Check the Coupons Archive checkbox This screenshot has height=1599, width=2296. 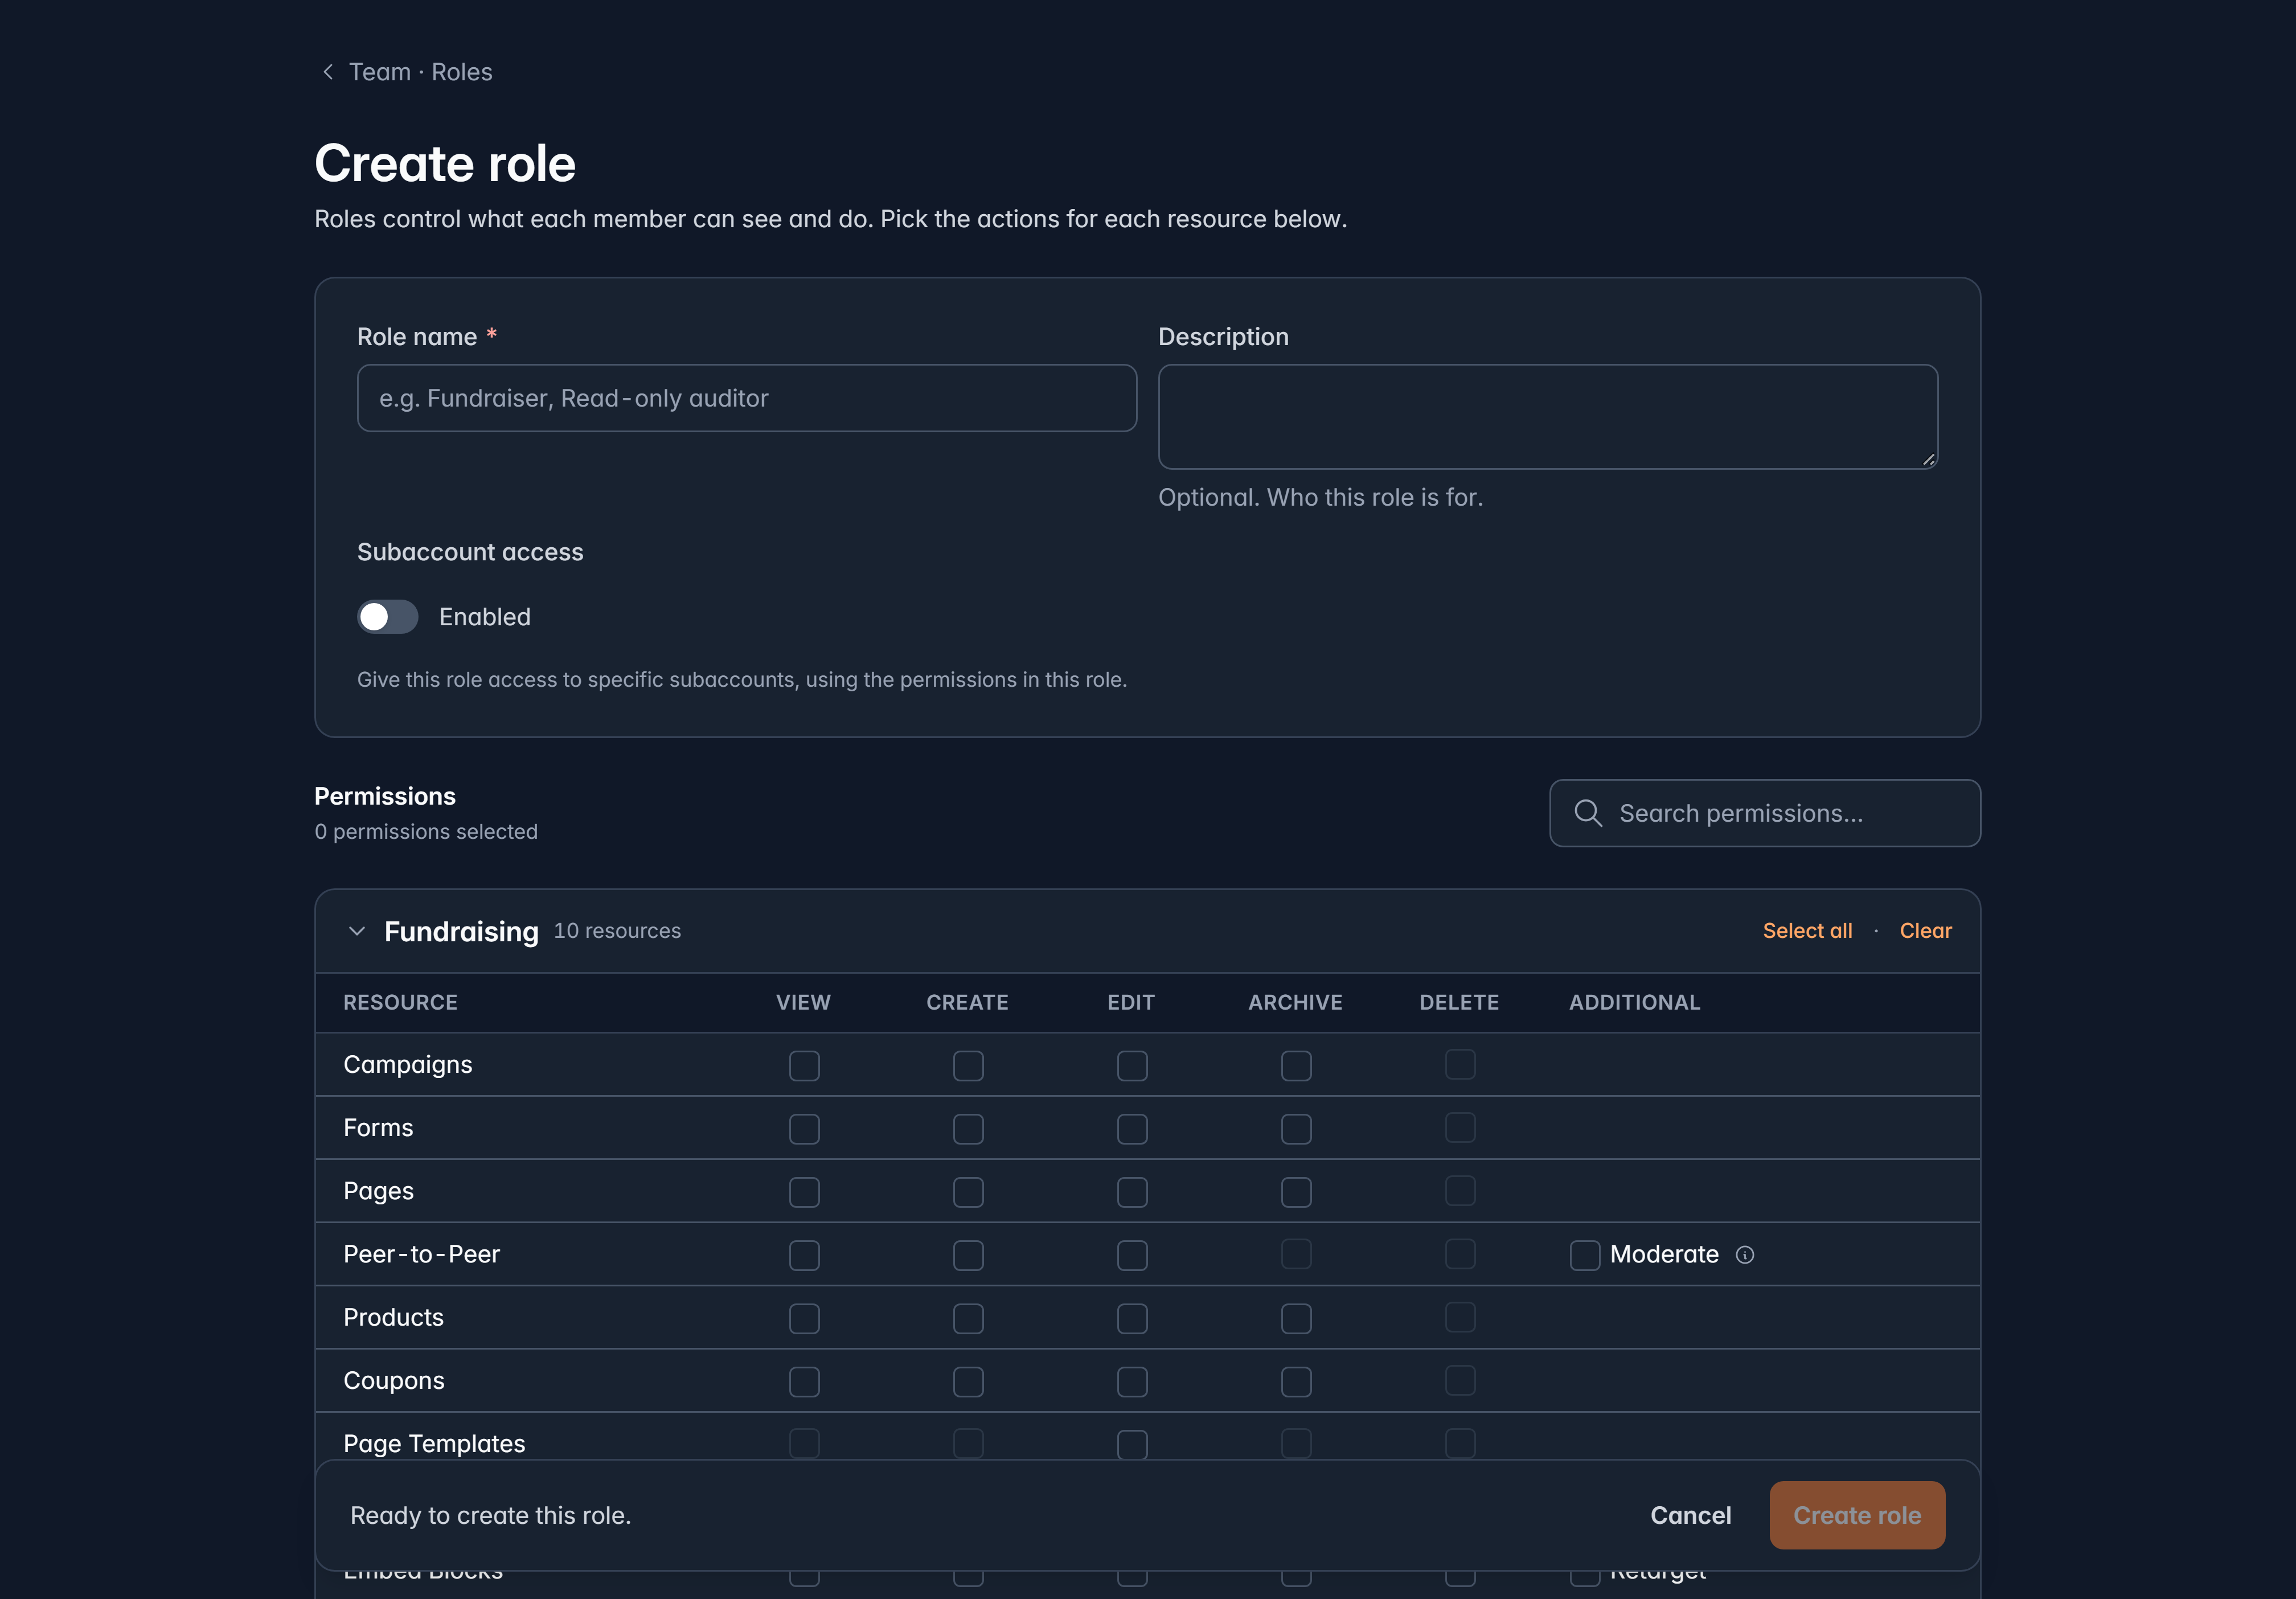(x=1296, y=1382)
